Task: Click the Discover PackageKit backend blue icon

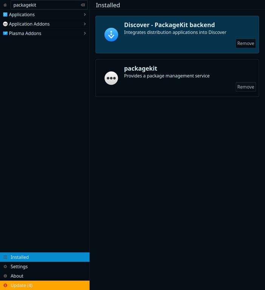Action: click(111, 35)
